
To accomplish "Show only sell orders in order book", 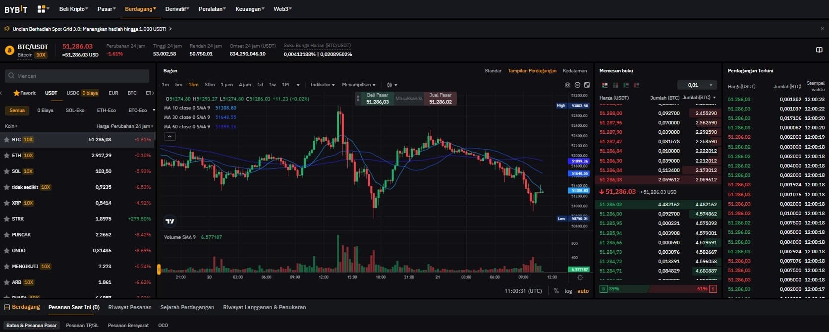I will 637,85.
